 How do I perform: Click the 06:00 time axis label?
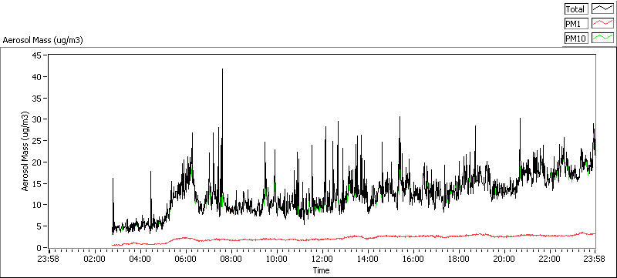(x=186, y=259)
